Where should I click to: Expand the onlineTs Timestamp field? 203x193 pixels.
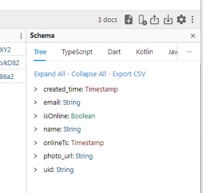tap(35, 143)
